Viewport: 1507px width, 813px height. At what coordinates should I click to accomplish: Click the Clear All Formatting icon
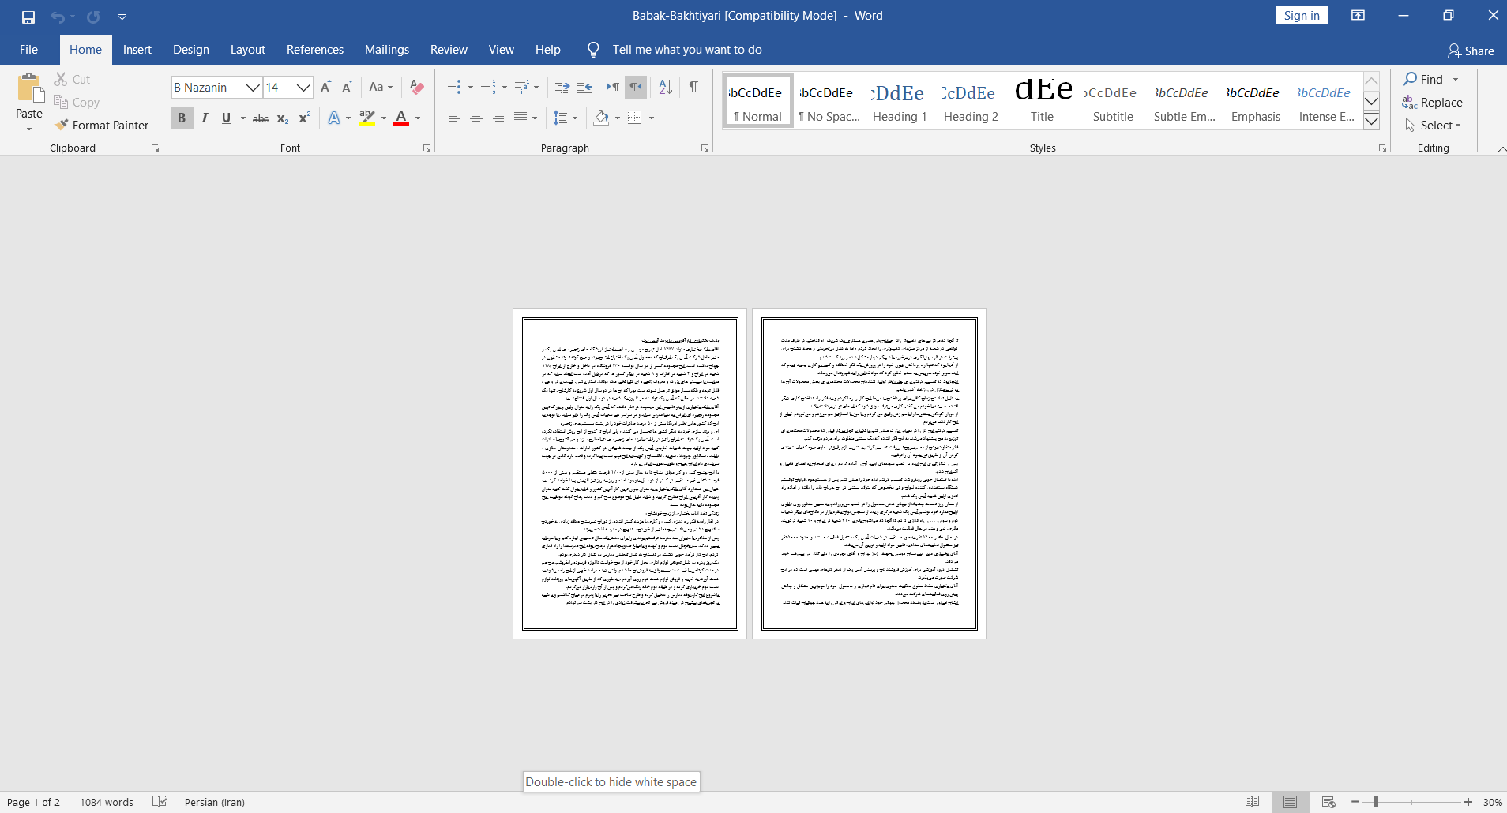click(x=417, y=87)
